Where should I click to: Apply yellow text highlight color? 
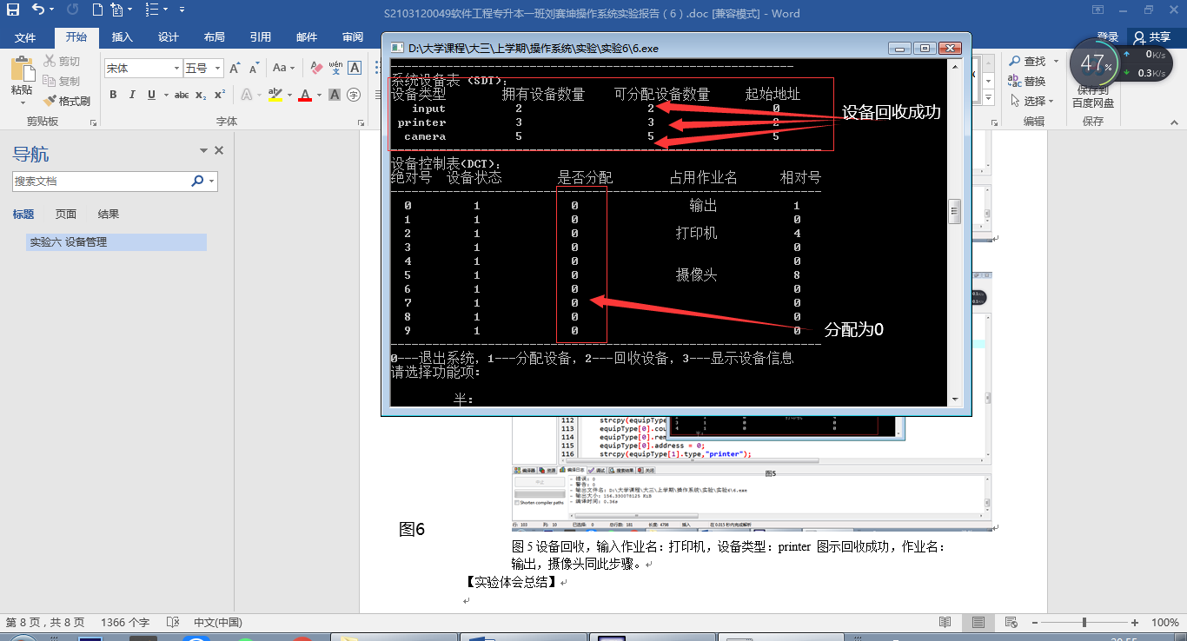tap(275, 95)
